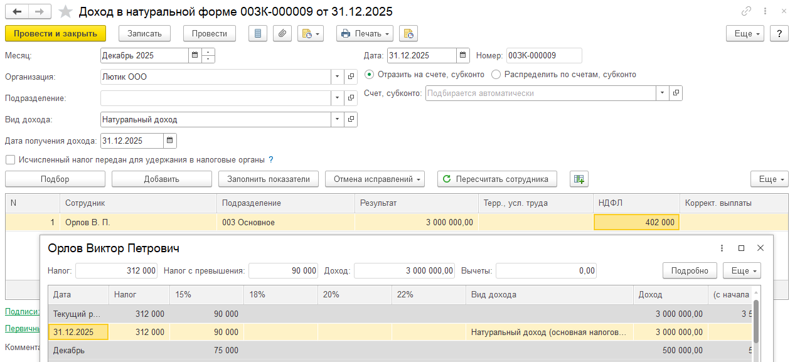790x362 pixels.
Task: Open the Организация field's open-form icon
Action: click(x=351, y=77)
